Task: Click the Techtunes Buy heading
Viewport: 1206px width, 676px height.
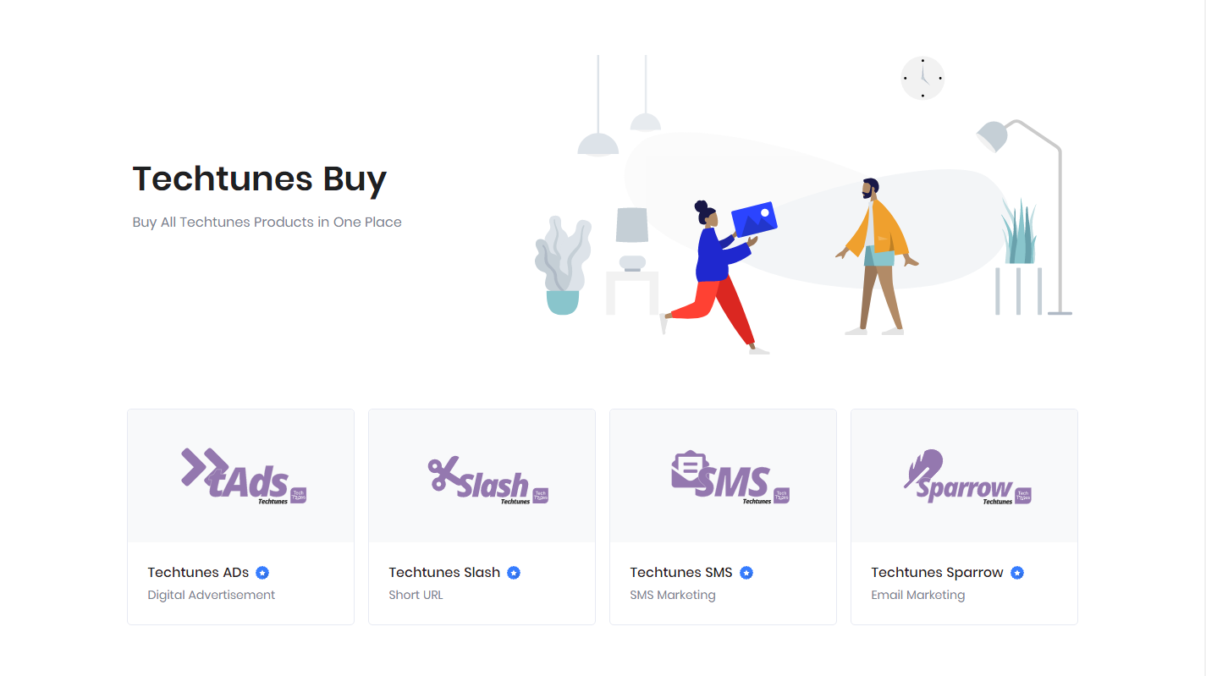Action: (260, 179)
